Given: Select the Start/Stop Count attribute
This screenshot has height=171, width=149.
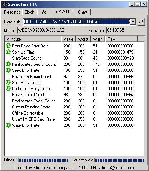Looking at the screenshot, I should point(26,58).
